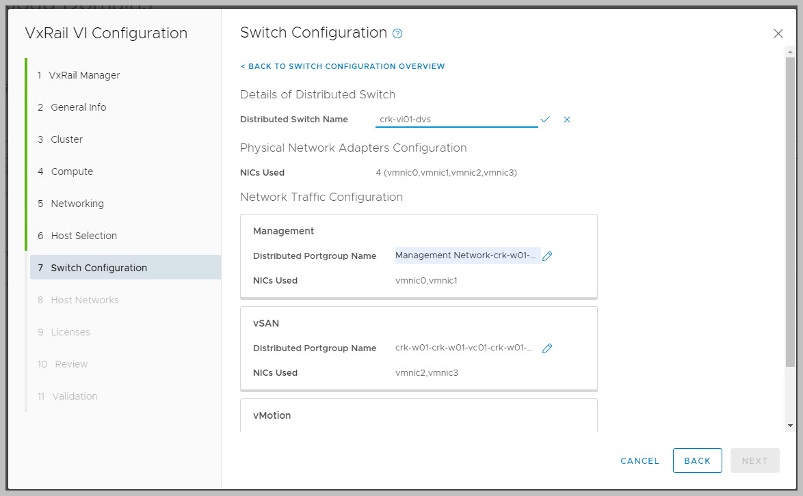This screenshot has height=496, width=803.
Task: Select the Cluster step
Action: click(60, 139)
